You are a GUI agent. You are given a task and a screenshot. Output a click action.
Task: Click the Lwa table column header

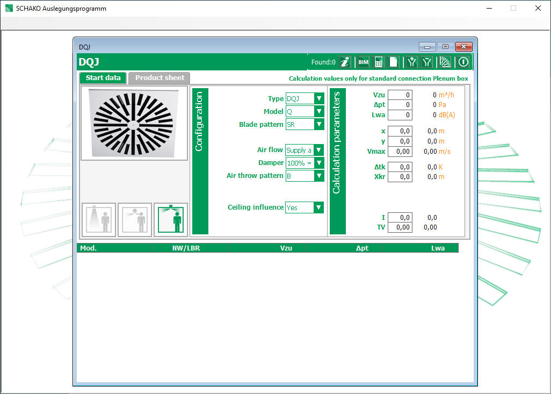pyautogui.click(x=420, y=248)
